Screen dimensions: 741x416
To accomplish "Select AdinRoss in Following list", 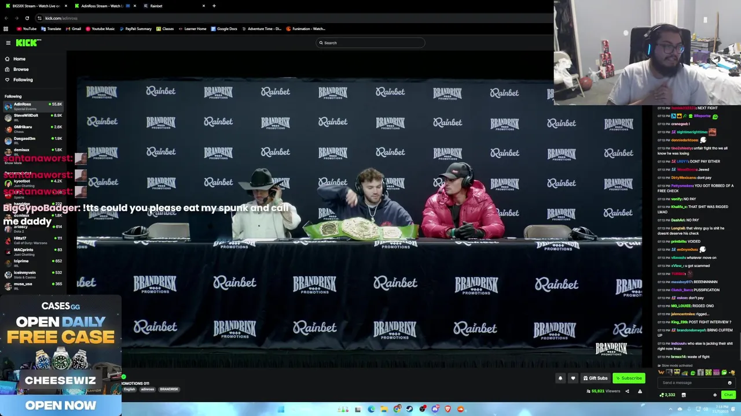I will (33, 106).
